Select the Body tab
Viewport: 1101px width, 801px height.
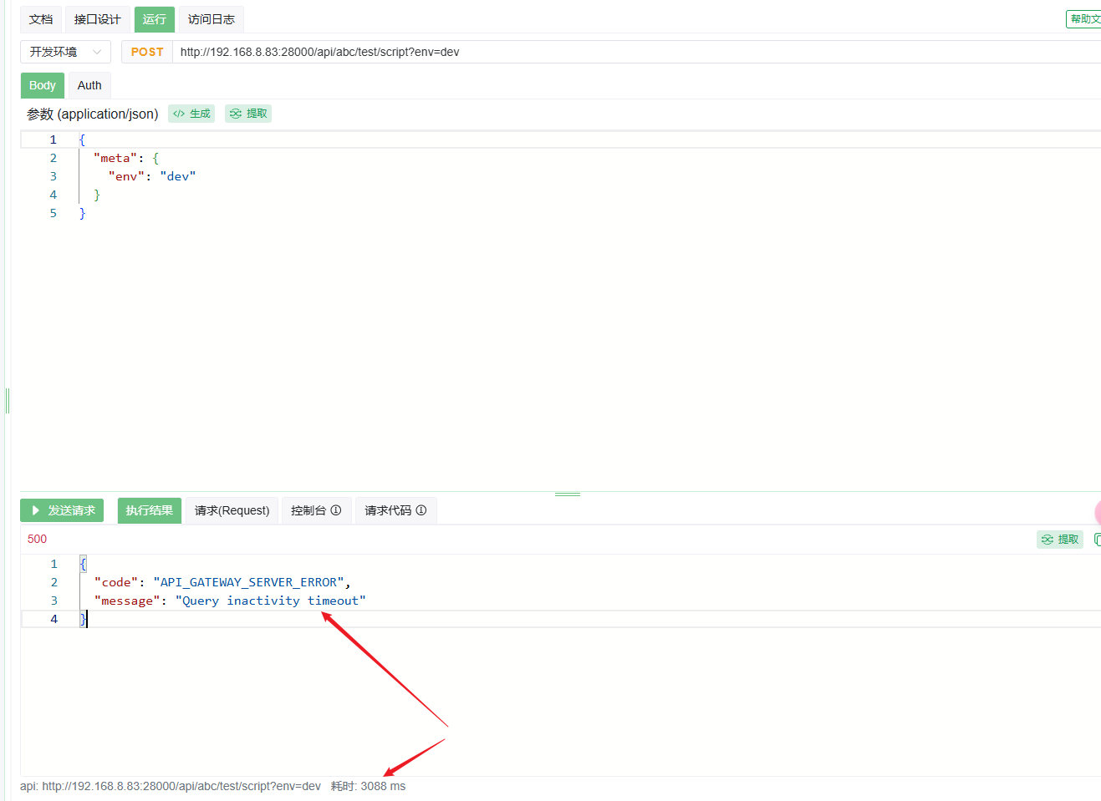click(x=43, y=85)
